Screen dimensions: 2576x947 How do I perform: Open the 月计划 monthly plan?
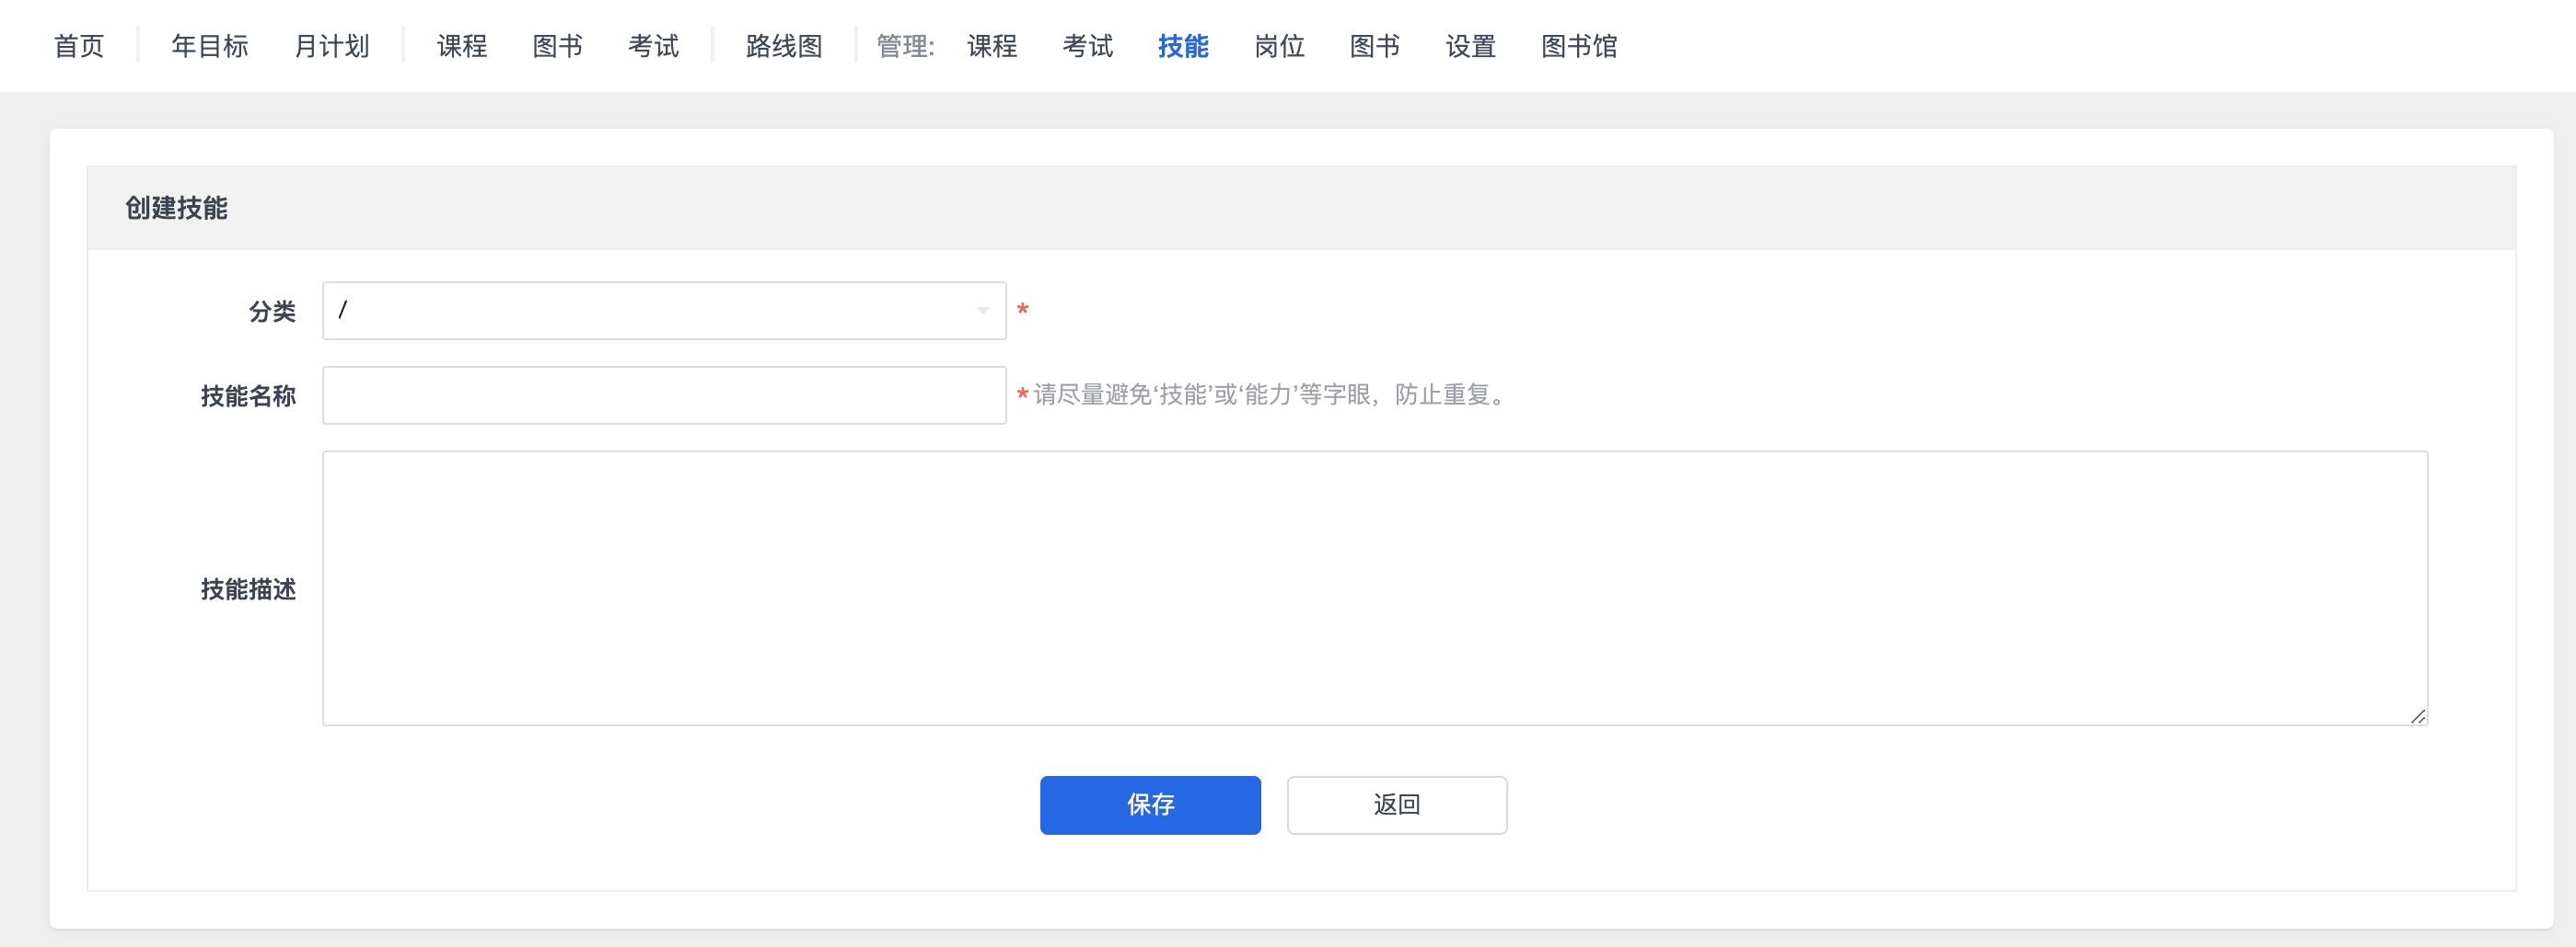[x=332, y=46]
